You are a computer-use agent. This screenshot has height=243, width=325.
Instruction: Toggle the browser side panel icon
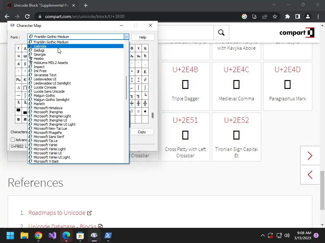point(298,16)
